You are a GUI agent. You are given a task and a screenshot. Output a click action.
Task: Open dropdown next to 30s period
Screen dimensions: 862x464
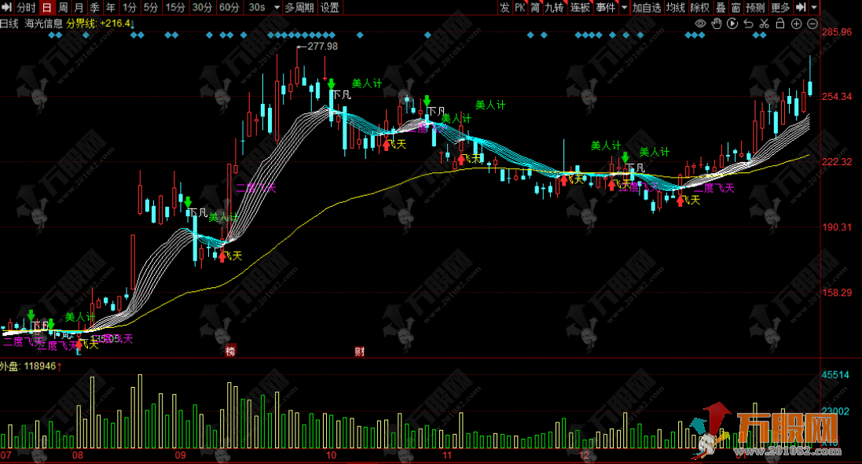pos(275,8)
